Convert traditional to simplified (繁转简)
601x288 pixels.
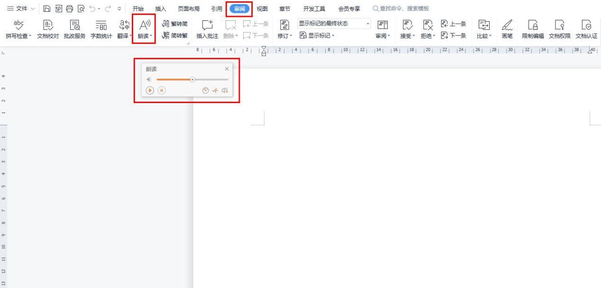[x=174, y=23]
